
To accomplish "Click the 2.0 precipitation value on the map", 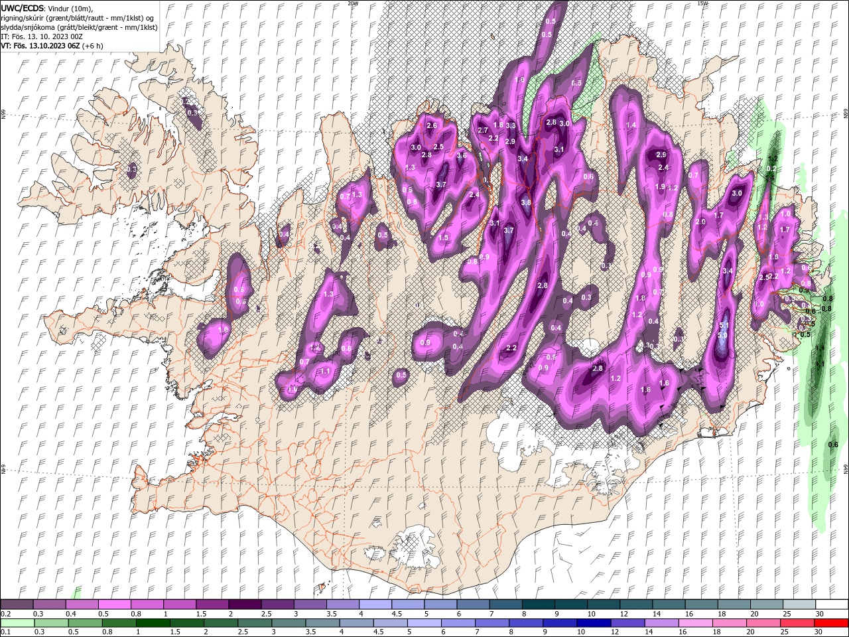I will [x=701, y=222].
